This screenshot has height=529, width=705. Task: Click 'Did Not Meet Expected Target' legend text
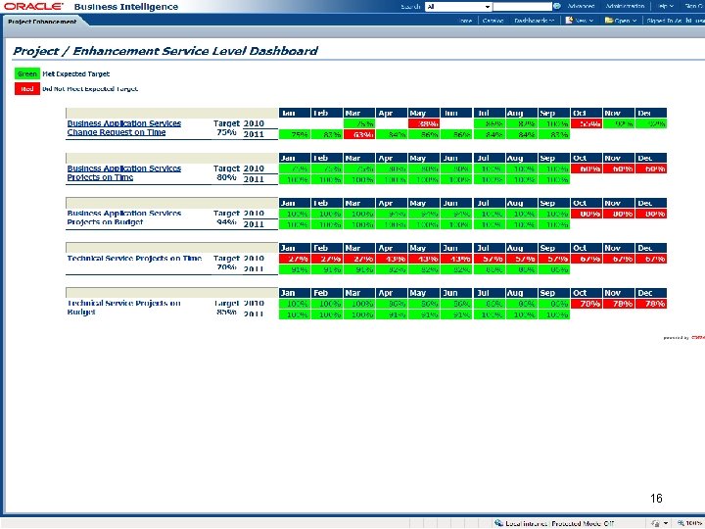[x=90, y=88]
